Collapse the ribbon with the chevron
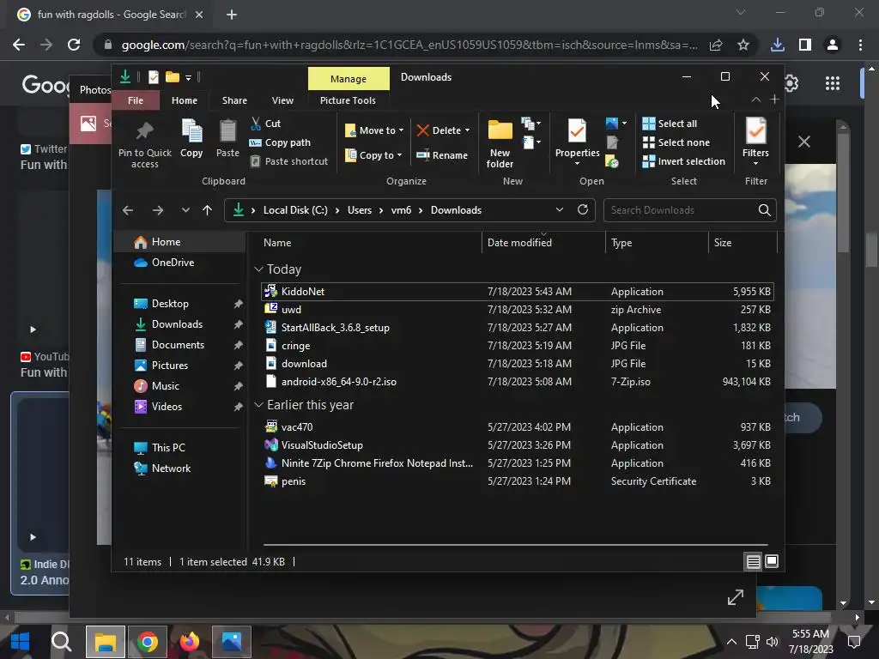Viewport: 879px width, 659px height. [755, 100]
